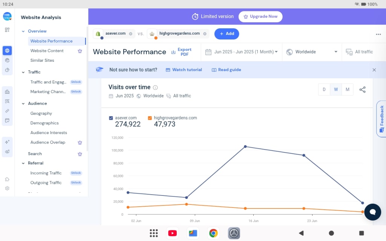Open the AI sparkles sidebar icon
The width and height of the screenshot is (386, 241).
tap(7, 142)
